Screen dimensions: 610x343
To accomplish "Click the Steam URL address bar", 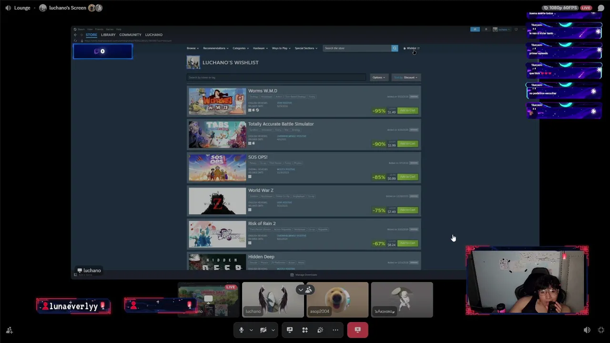I will [x=129, y=40].
